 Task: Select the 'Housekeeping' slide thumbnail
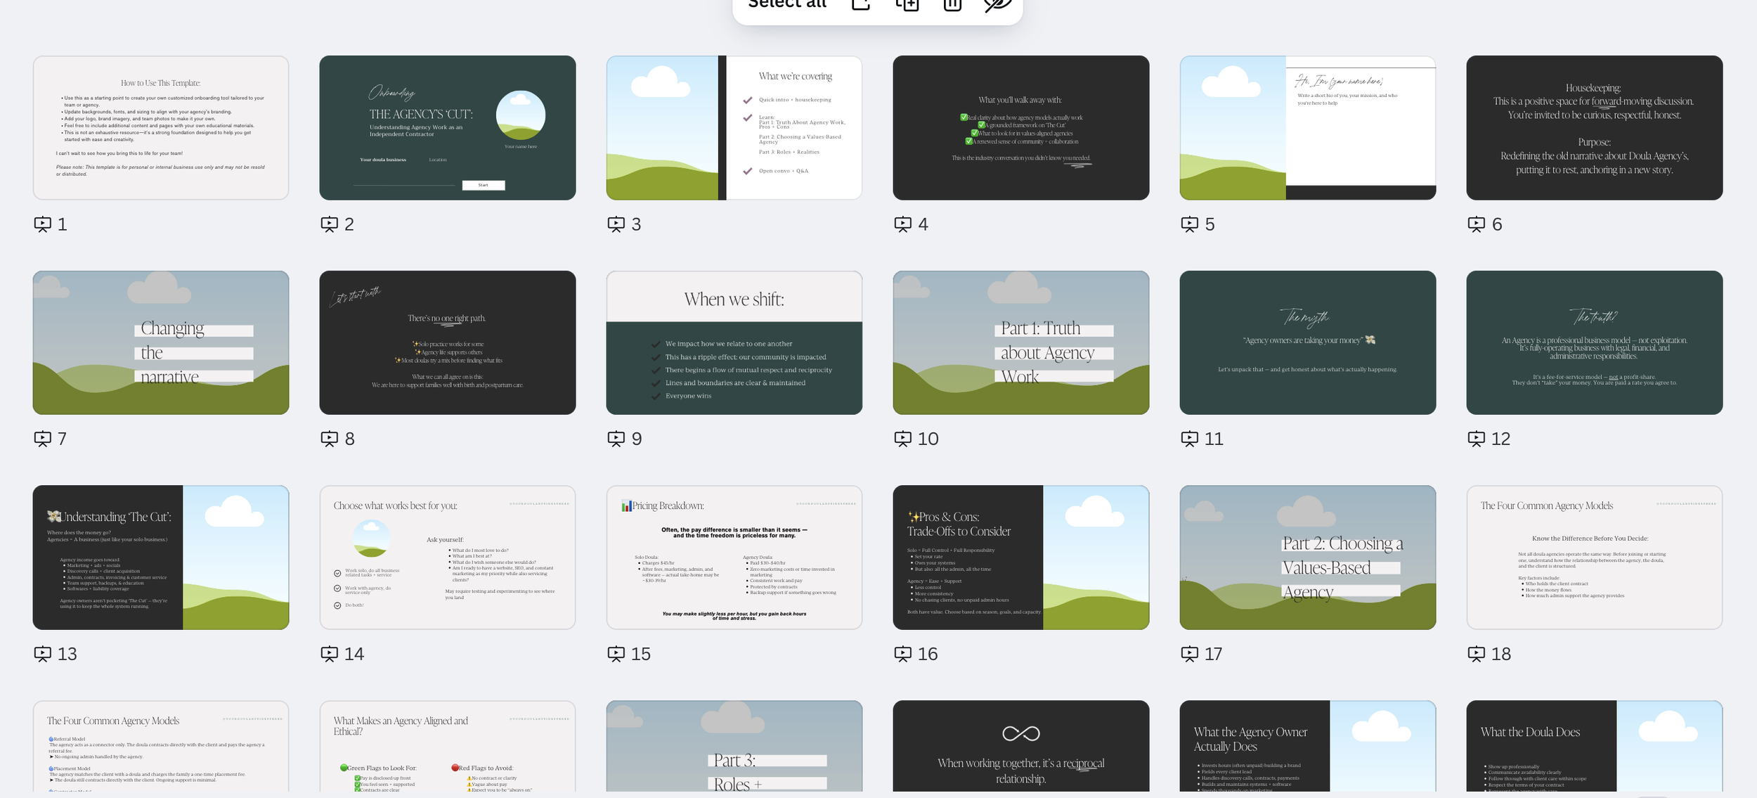click(x=1594, y=128)
